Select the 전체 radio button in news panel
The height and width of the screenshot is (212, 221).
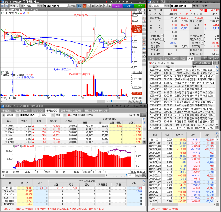pyautogui.click(x=150, y=63)
